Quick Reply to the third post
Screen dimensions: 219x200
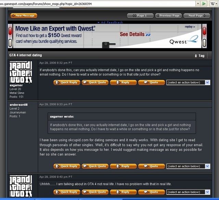[67, 192]
